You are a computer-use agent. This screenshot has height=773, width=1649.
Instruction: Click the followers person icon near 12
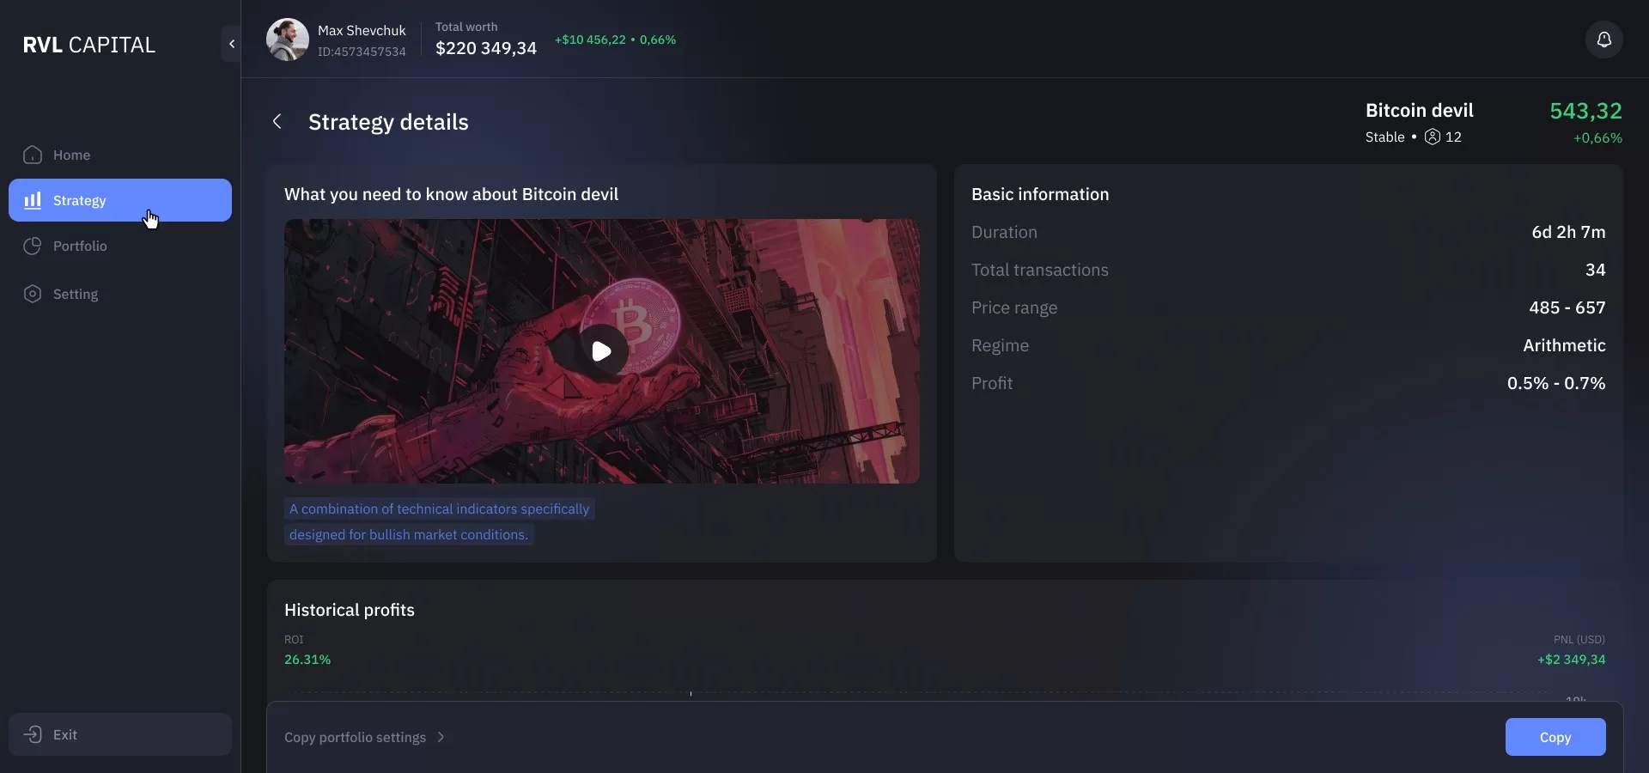coord(1432,137)
